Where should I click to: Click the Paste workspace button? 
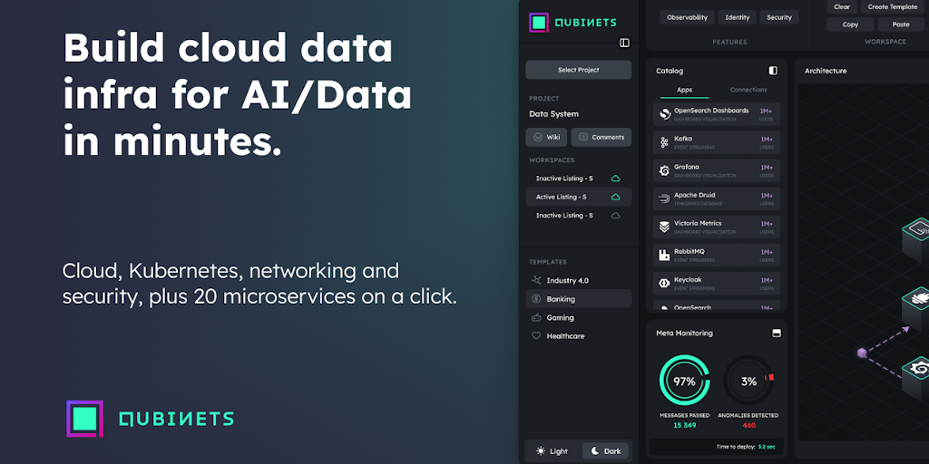pos(901,24)
